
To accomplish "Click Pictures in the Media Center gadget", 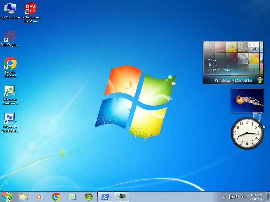I will click(x=213, y=65).
